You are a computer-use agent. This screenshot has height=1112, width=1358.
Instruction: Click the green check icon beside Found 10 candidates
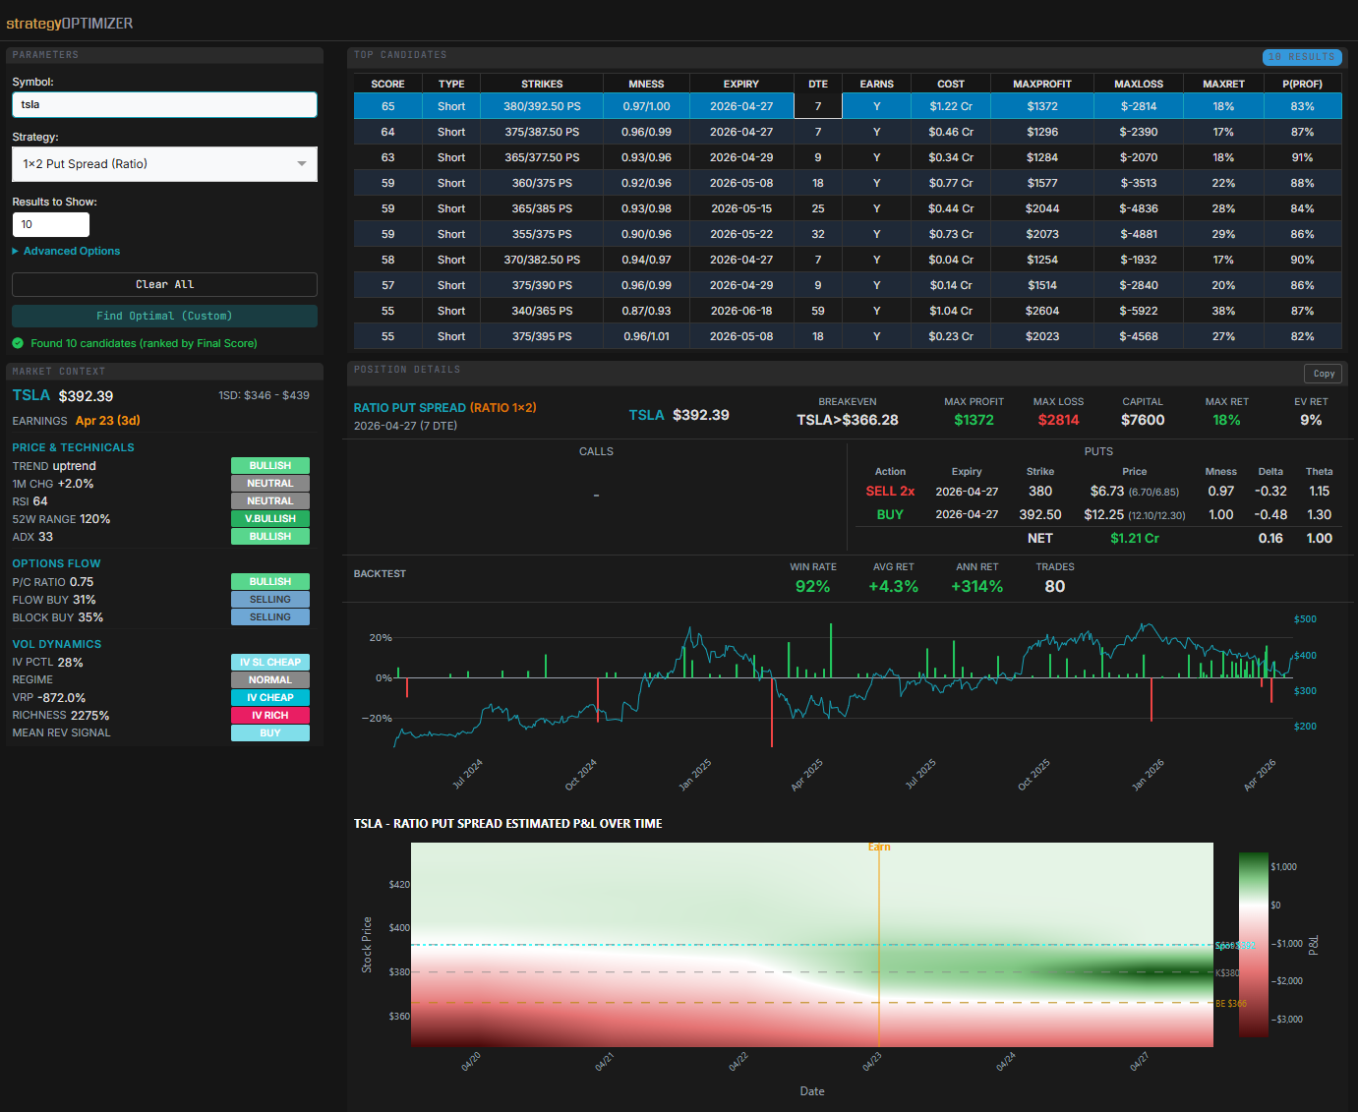18,343
